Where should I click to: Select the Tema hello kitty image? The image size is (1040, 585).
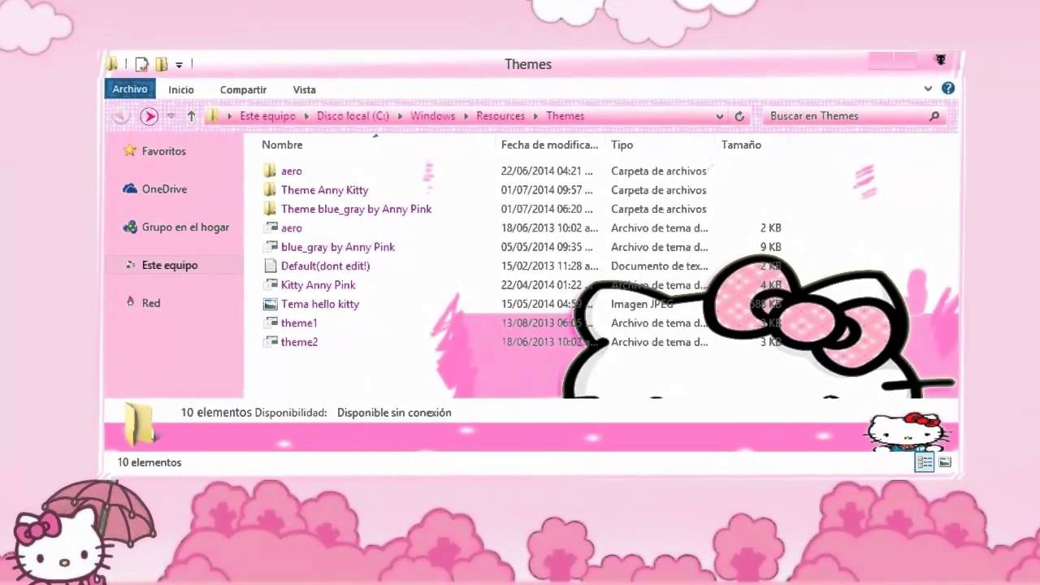319,304
